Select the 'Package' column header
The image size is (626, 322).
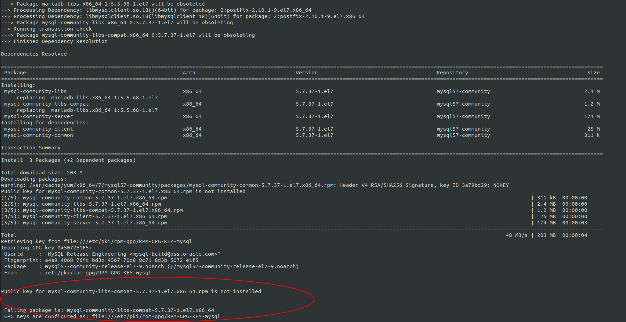tap(15, 73)
